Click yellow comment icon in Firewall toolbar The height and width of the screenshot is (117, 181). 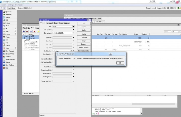38,31
